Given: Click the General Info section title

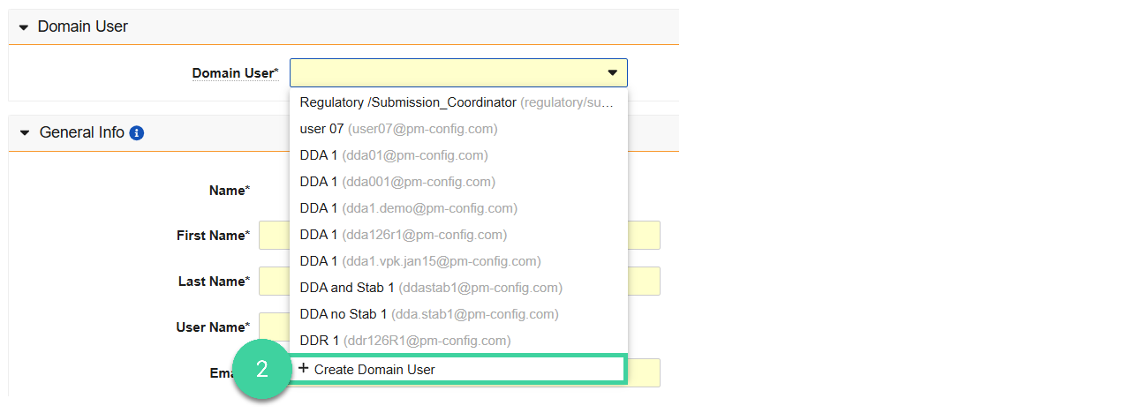Looking at the screenshot, I should pos(82,132).
